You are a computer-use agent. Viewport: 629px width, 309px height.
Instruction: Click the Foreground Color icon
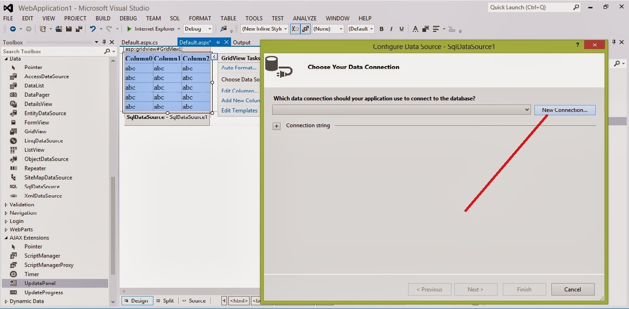click(415, 29)
